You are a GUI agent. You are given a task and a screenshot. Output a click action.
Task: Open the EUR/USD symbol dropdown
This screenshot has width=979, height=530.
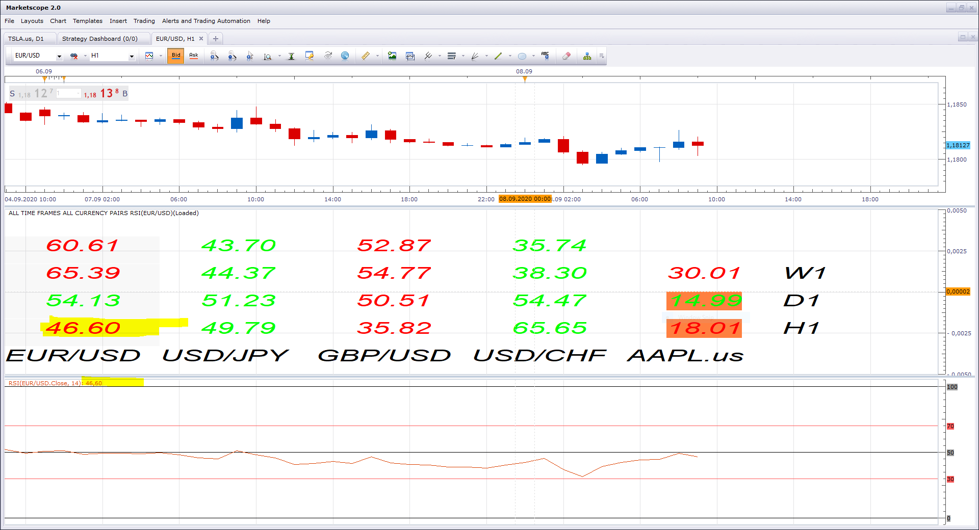pos(59,56)
